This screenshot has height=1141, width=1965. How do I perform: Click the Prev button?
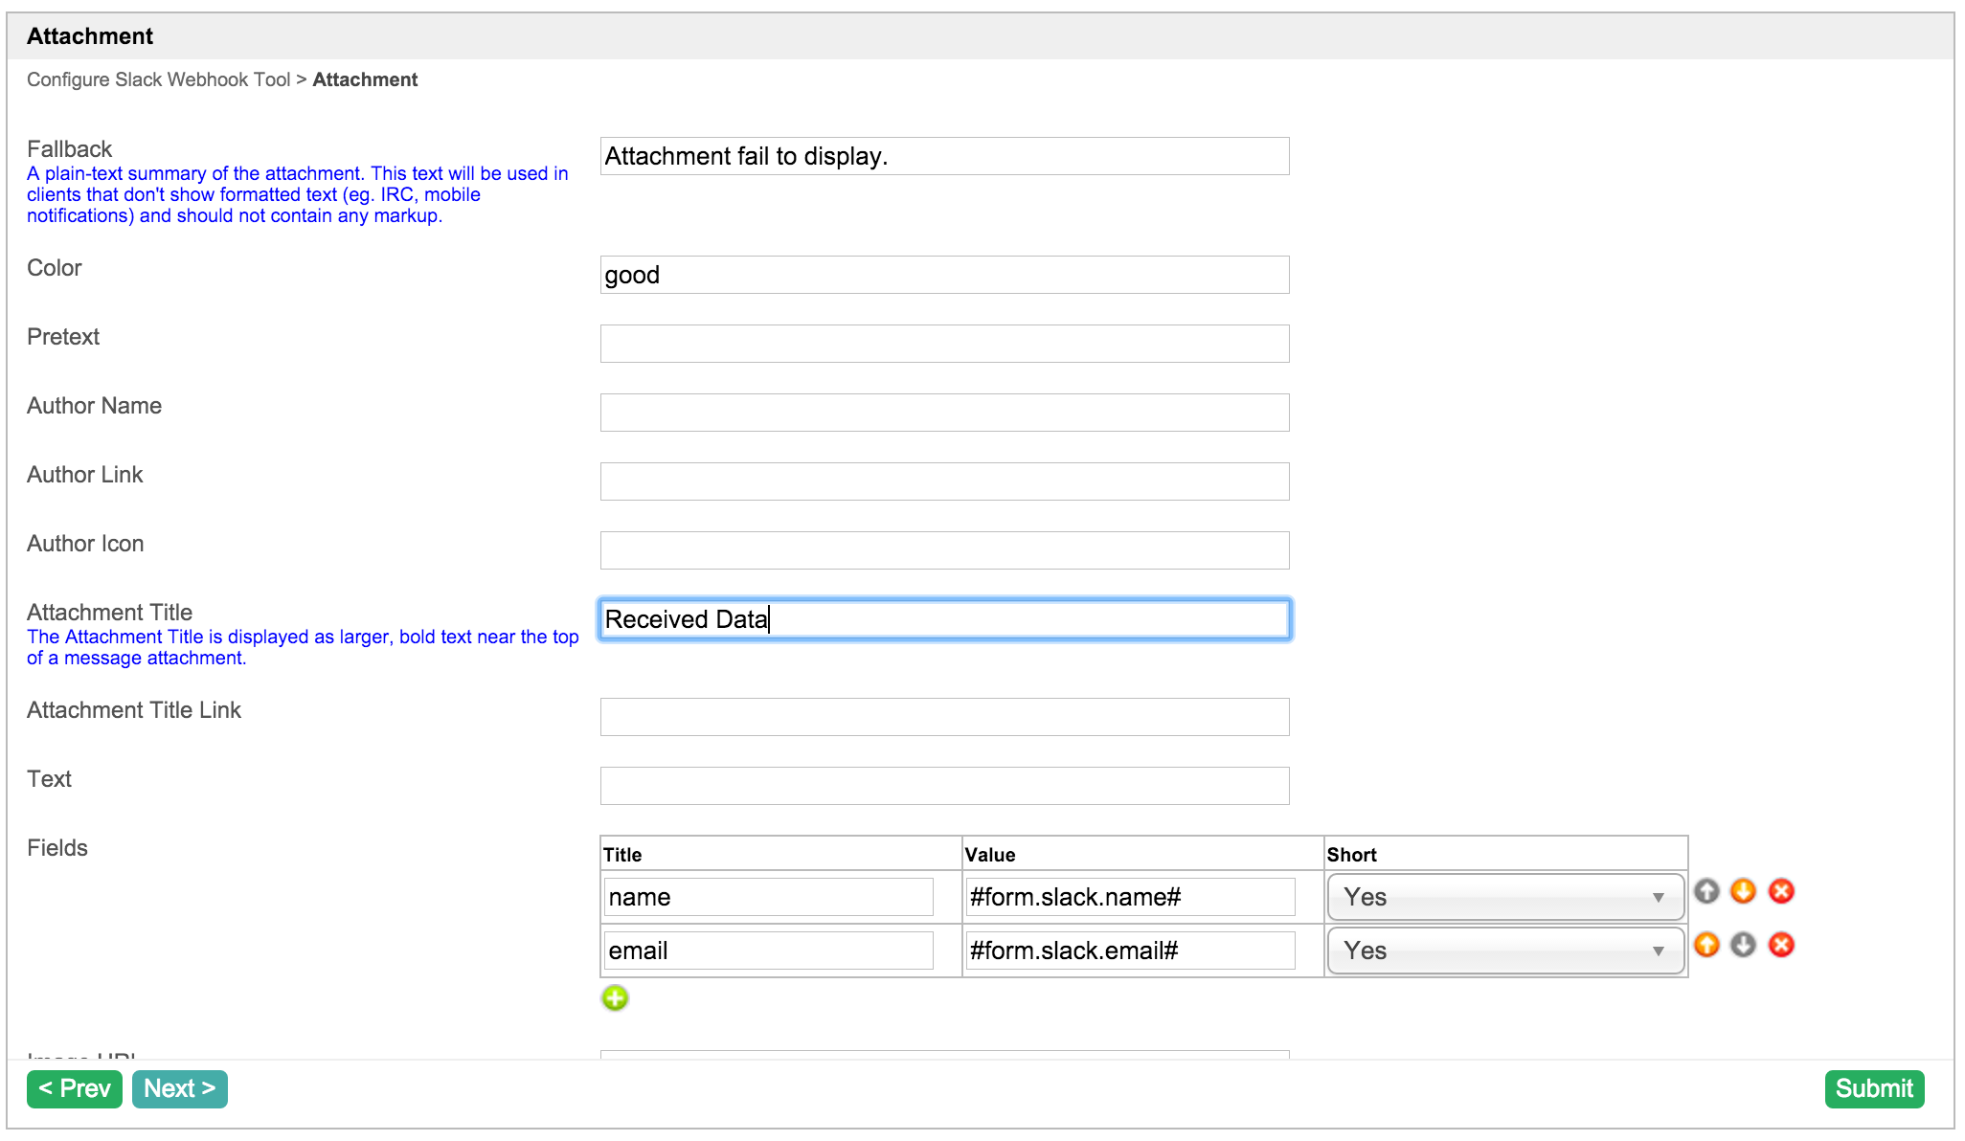click(x=75, y=1088)
